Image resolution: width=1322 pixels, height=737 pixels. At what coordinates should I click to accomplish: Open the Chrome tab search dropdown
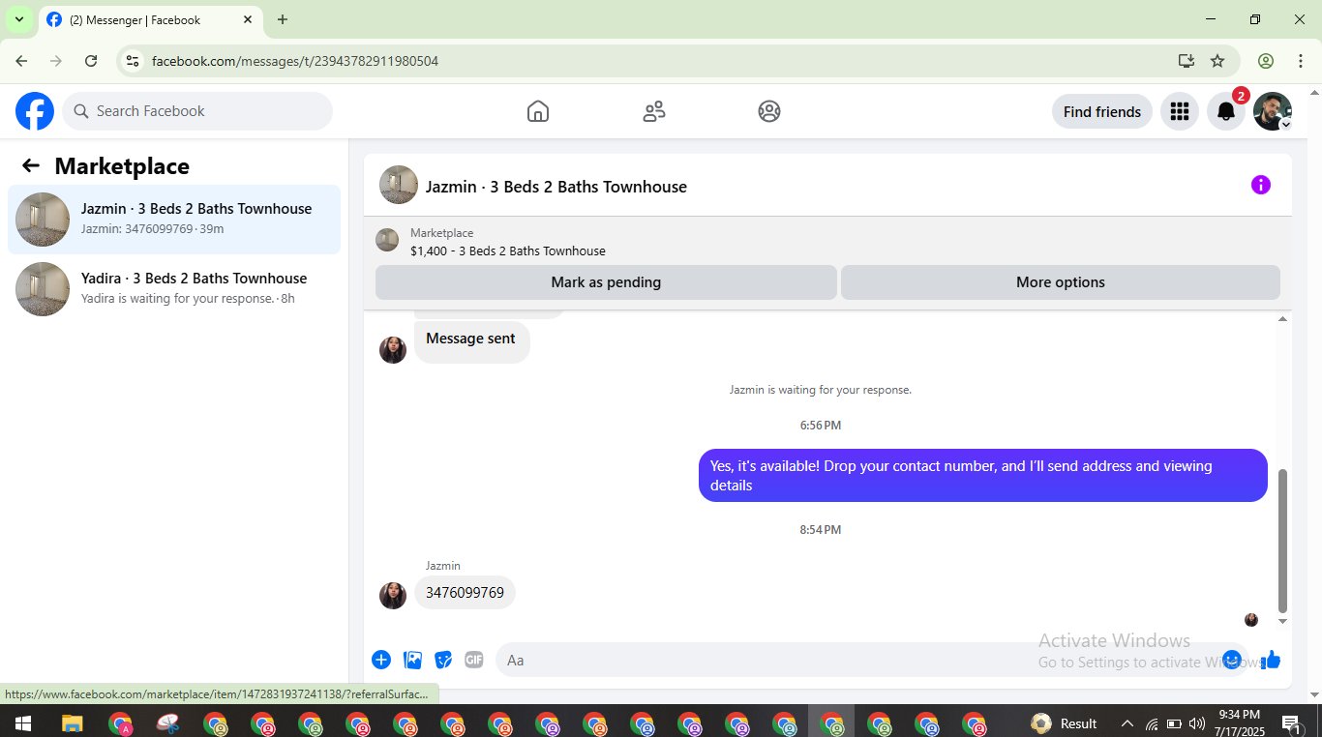(x=18, y=19)
